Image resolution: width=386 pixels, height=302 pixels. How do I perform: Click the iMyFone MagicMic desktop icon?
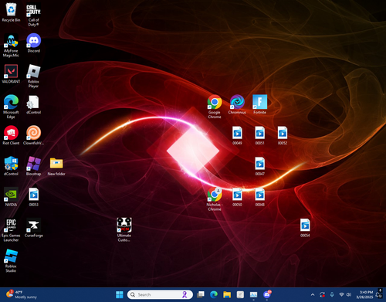pos(11,45)
